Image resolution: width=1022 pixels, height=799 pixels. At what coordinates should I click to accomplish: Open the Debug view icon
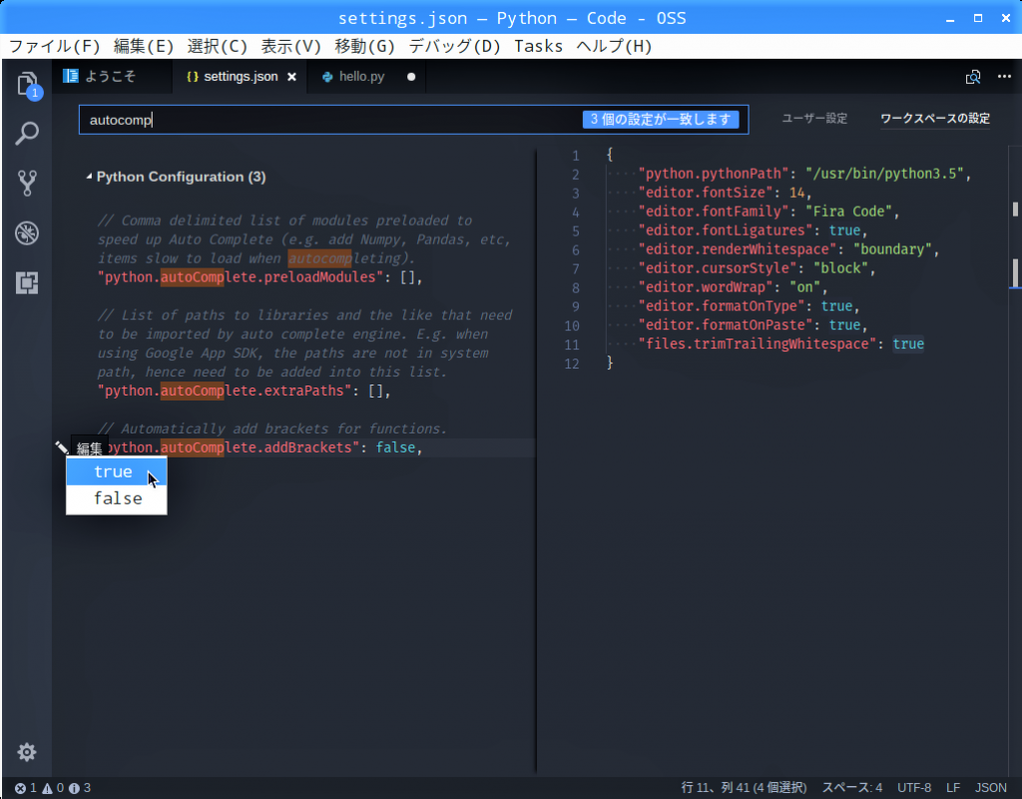pos(27,233)
